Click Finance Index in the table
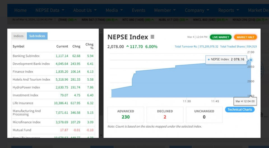Viewport: 269px width, 148px height. click(23, 72)
